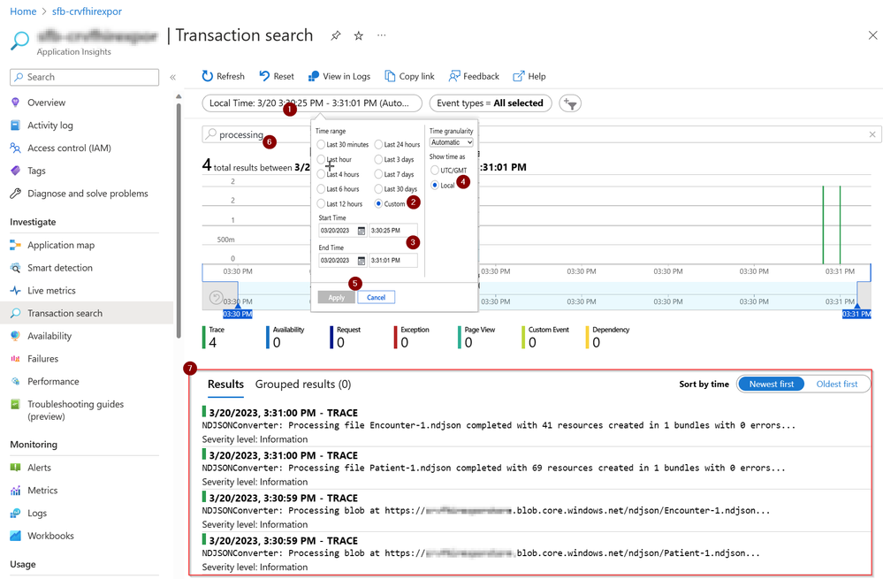The width and height of the screenshot is (883, 579).
Task: Click the Cancel button
Action: (377, 297)
